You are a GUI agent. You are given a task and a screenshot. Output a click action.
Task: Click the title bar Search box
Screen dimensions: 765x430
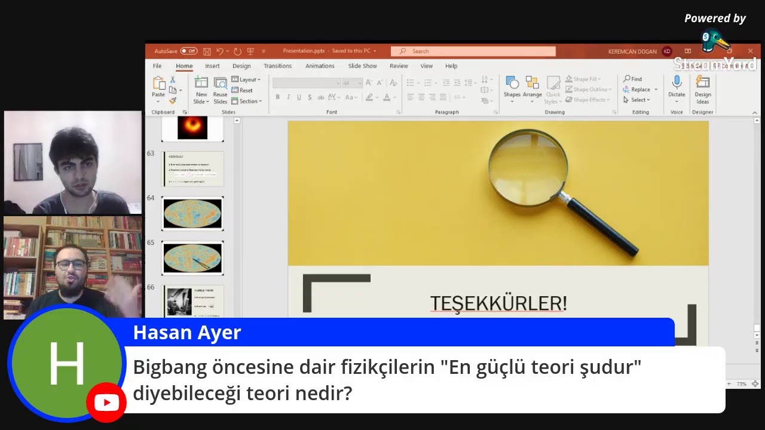pyautogui.click(x=473, y=51)
